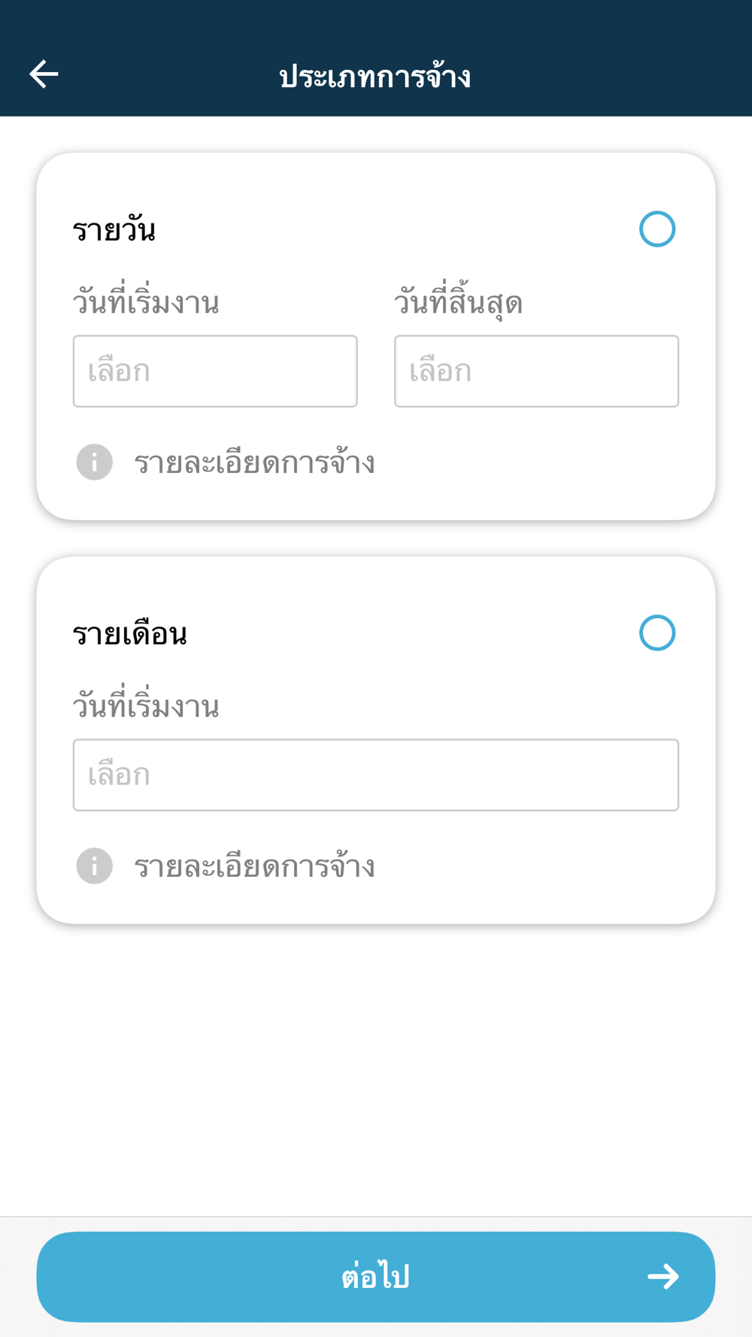The height and width of the screenshot is (1337, 752).
Task: Tap วันที่เริ่มงาน label in รายวัน card
Action: [146, 303]
